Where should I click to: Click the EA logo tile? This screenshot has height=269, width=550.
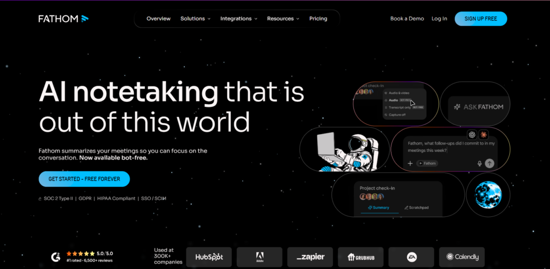coord(411,257)
